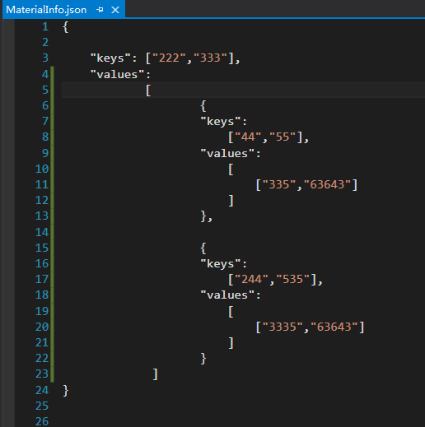425x427 pixels.
Task: Click closing brace on line 22
Action: point(203,359)
